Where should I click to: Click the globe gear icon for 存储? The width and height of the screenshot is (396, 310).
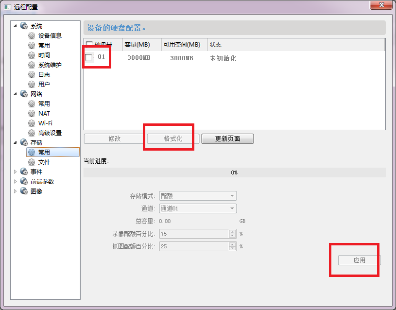[24, 142]
